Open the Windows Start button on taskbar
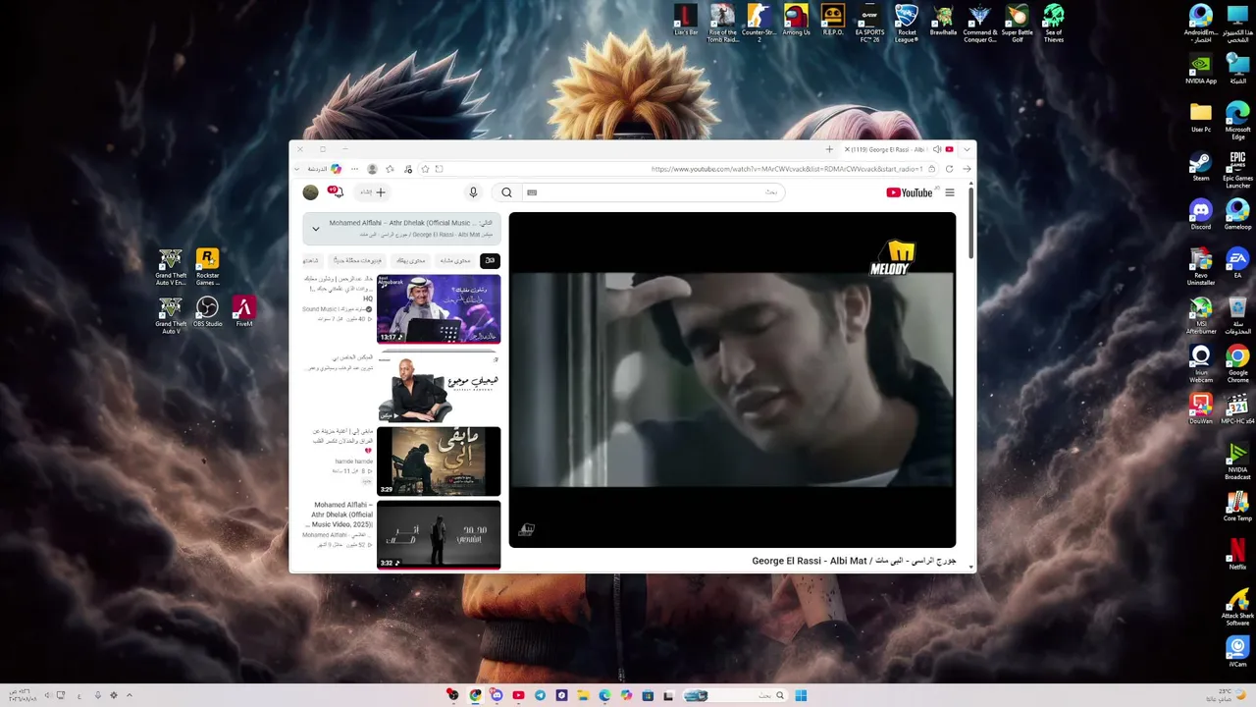1256x707 pixels. [801, 695]
